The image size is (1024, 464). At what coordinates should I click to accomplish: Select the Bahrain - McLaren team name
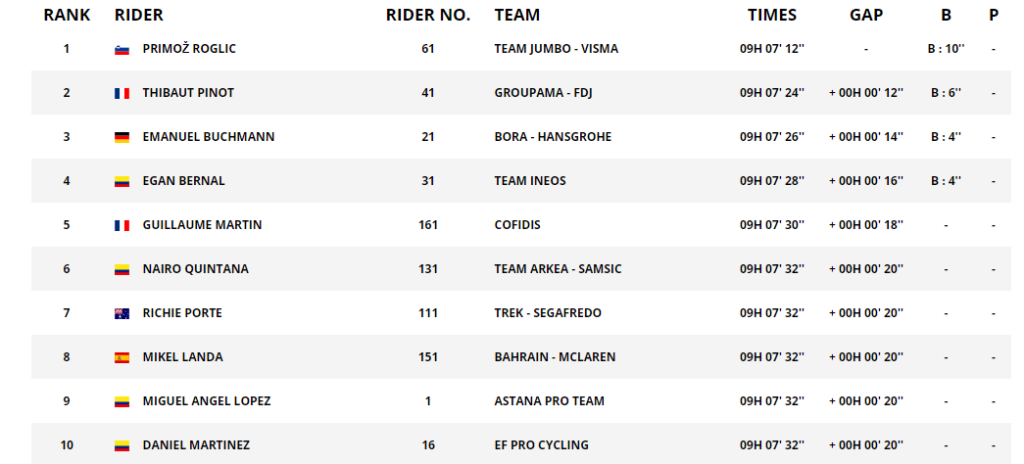point(555,357)
